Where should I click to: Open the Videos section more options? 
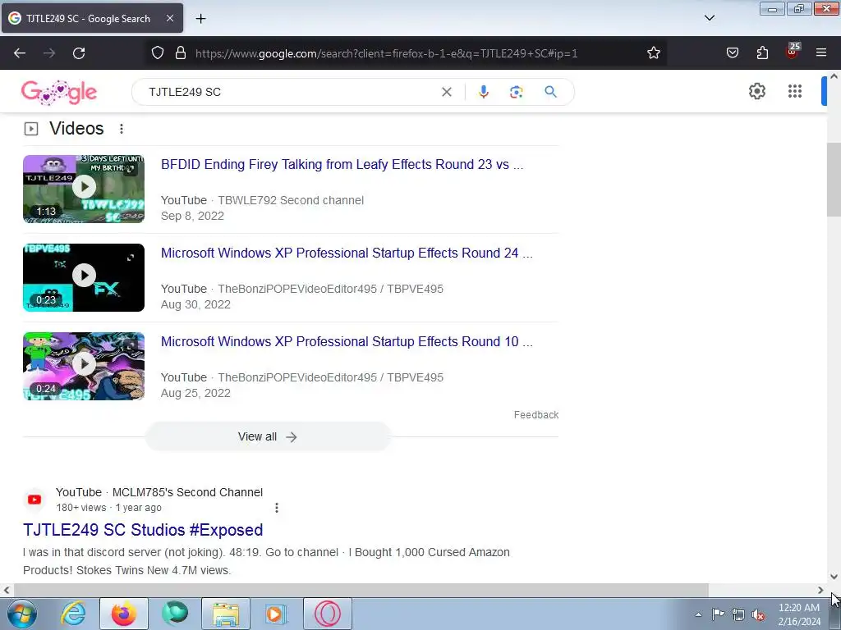122,129
